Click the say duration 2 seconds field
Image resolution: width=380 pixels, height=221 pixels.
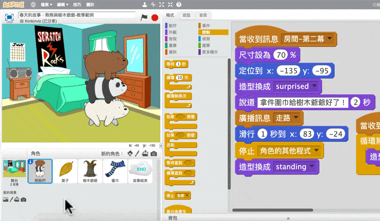(x=355, y=103)
